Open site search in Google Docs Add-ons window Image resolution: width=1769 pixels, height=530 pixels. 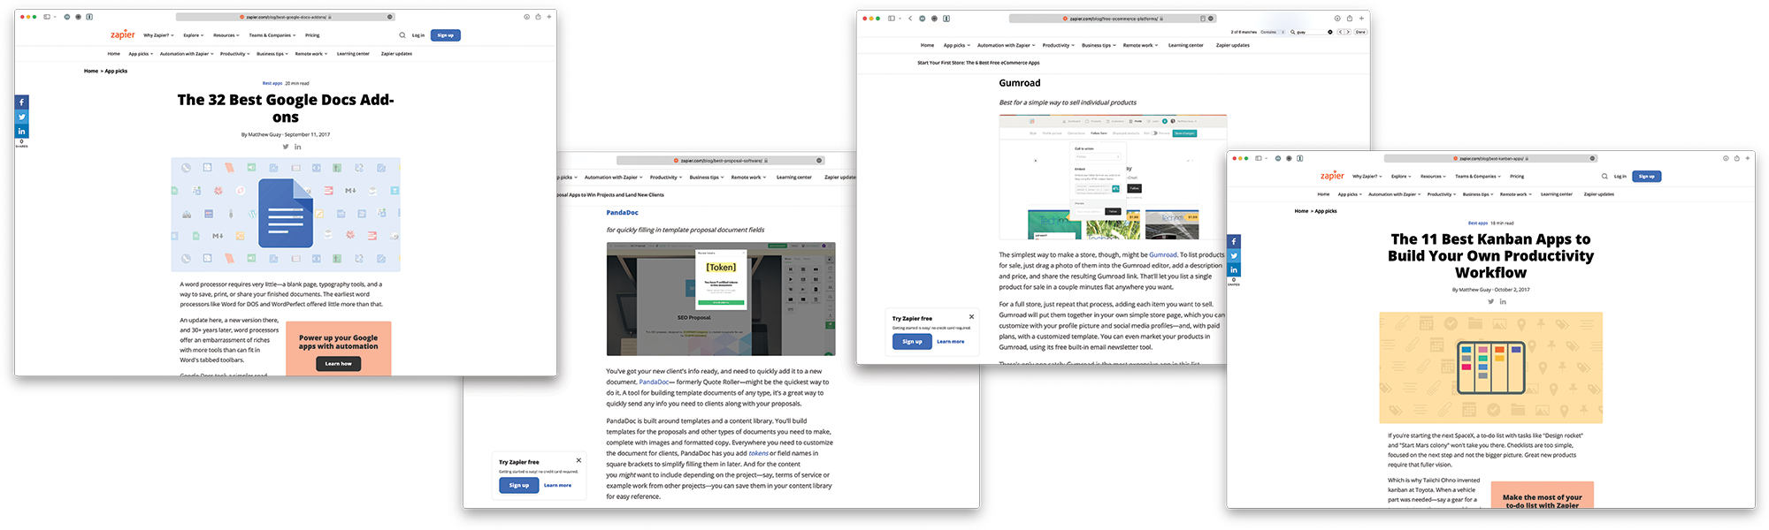coord(402,35)
